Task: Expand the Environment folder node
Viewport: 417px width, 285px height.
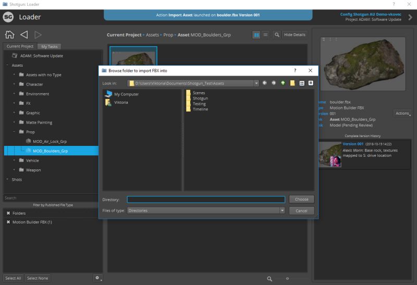Action: (x=14, y=94)
